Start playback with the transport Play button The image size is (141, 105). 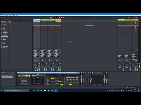coord(60,17)
